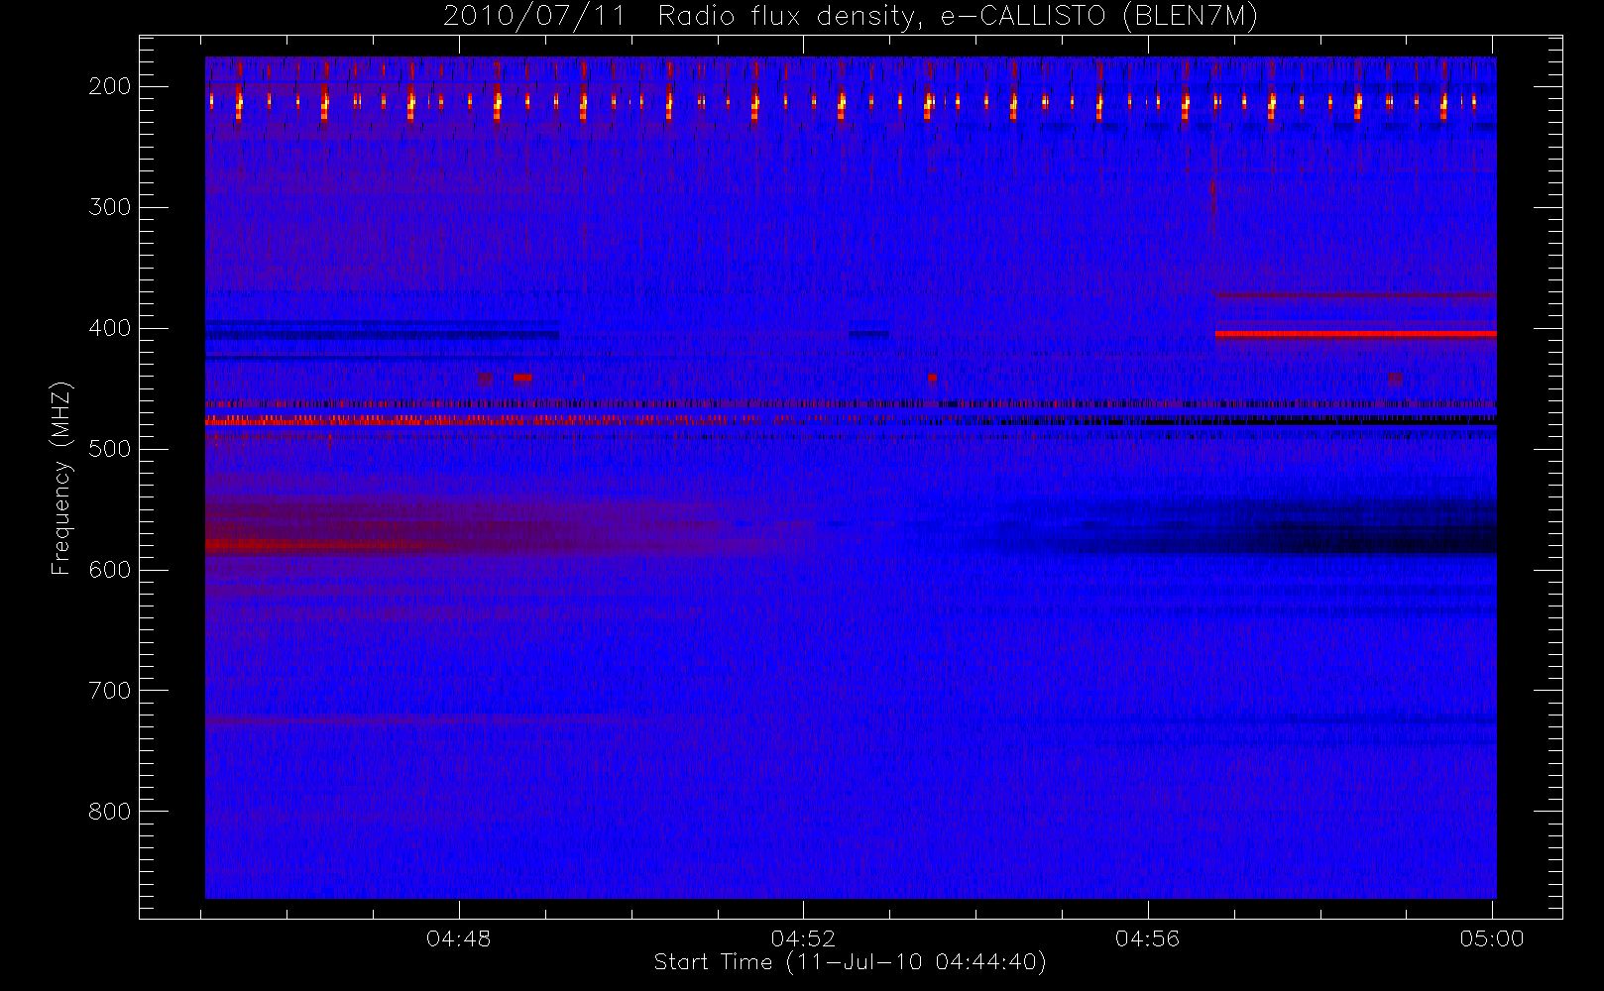Click the 800 frequency tick label
1604x991 pixels.
pos(109,812)
